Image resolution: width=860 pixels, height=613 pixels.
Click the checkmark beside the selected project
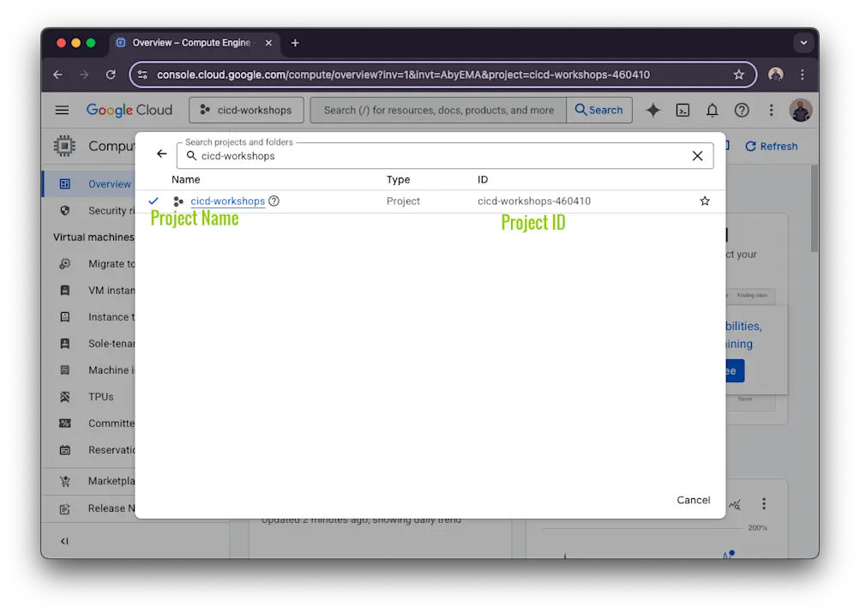pyautogui.click(x=152, y=201)
